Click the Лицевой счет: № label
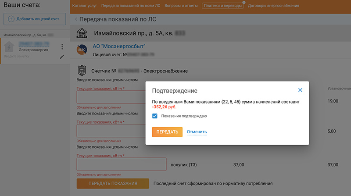Image resolution: width=351 pixels, height=196 pixels. (x=110, y=55)
